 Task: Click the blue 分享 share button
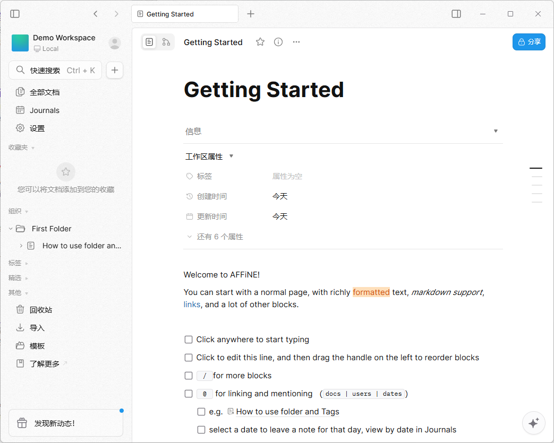(x=529, y=42)
